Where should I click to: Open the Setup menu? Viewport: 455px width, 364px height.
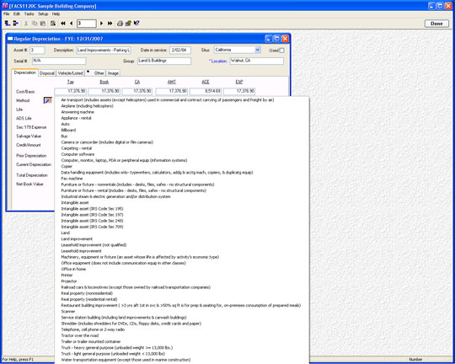pyautogui.click(x=43, y=14)
